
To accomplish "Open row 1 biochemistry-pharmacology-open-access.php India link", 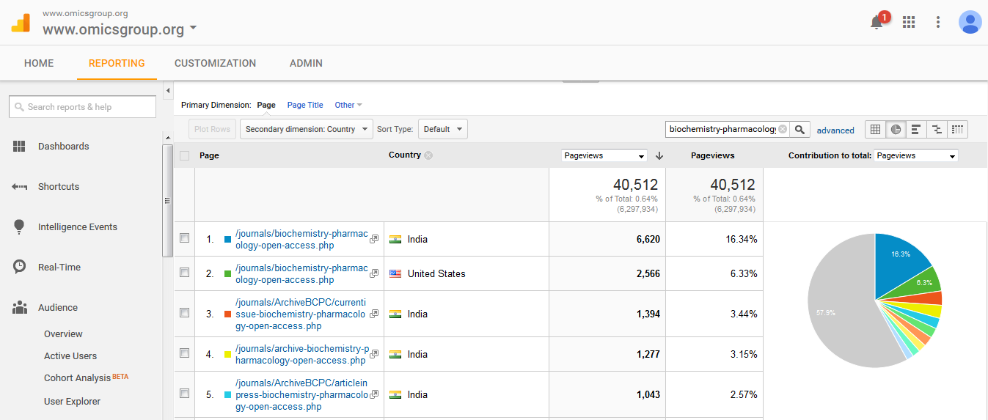I will coord(301,240).
